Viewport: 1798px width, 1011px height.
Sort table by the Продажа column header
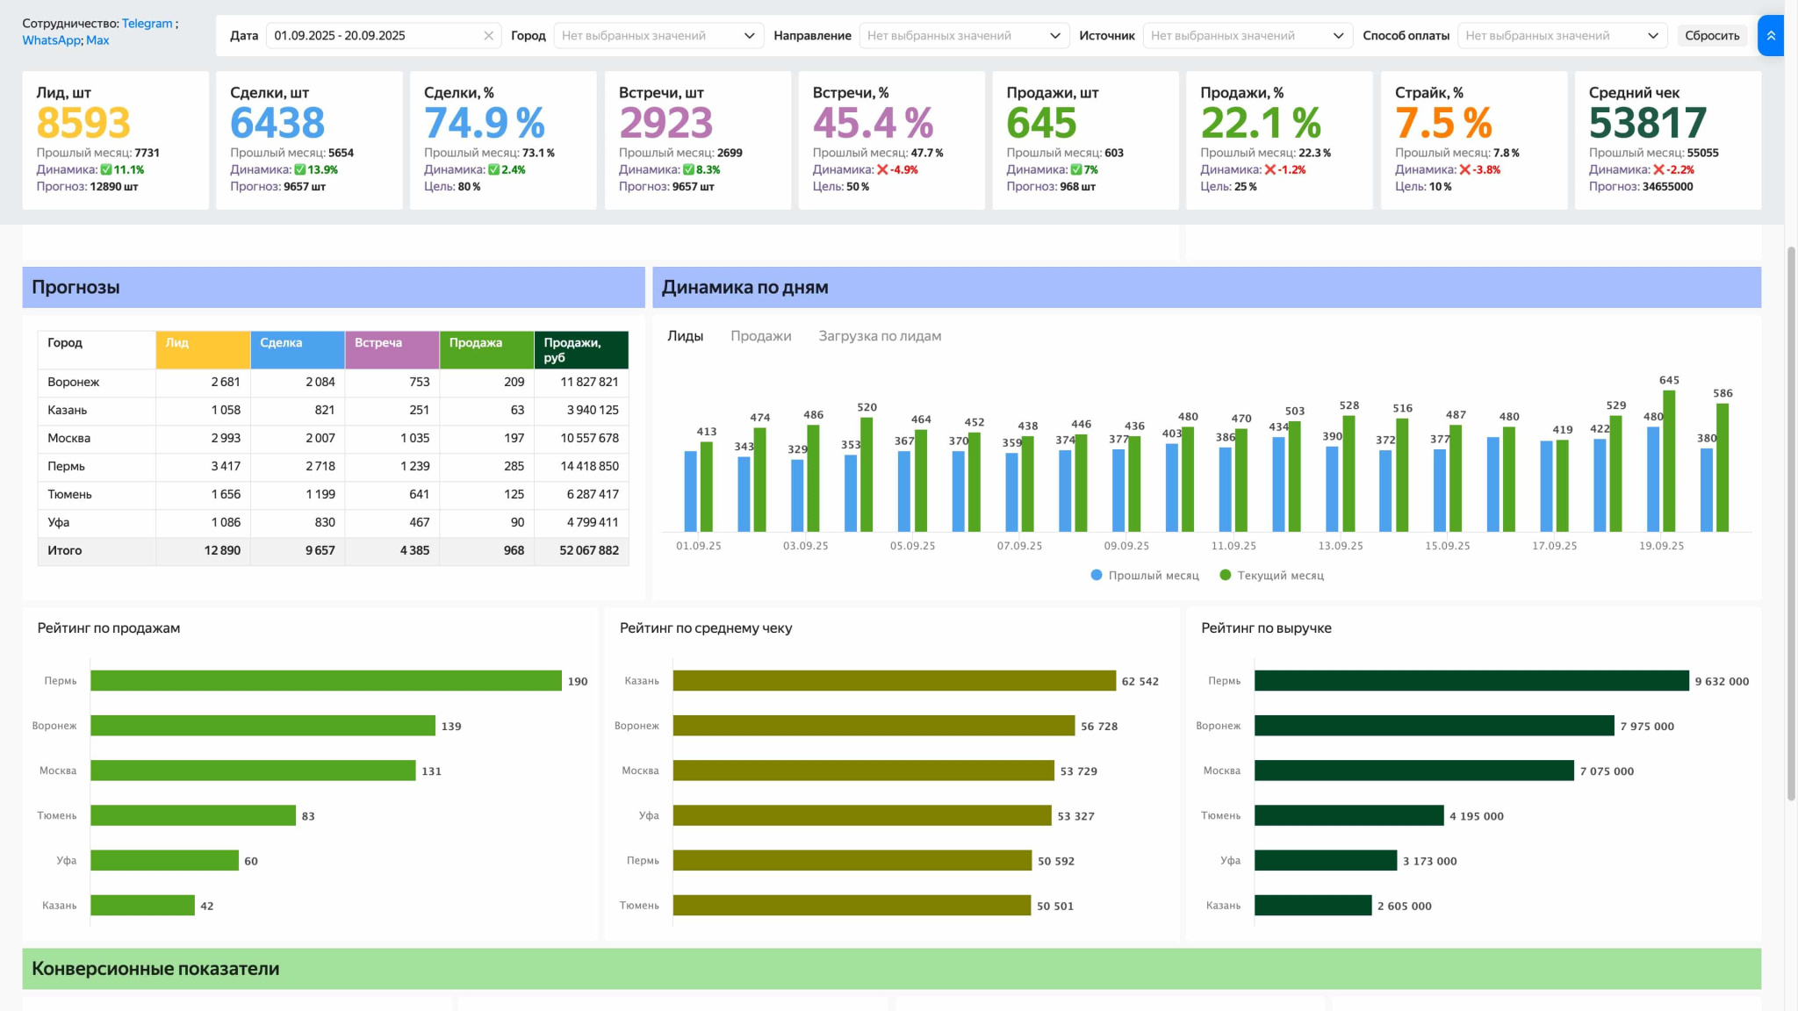pyautogui.click(x=487, y=350)
